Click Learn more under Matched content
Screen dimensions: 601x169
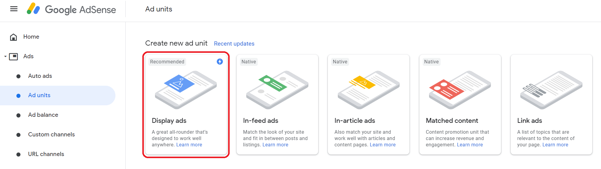coord(470,145)
